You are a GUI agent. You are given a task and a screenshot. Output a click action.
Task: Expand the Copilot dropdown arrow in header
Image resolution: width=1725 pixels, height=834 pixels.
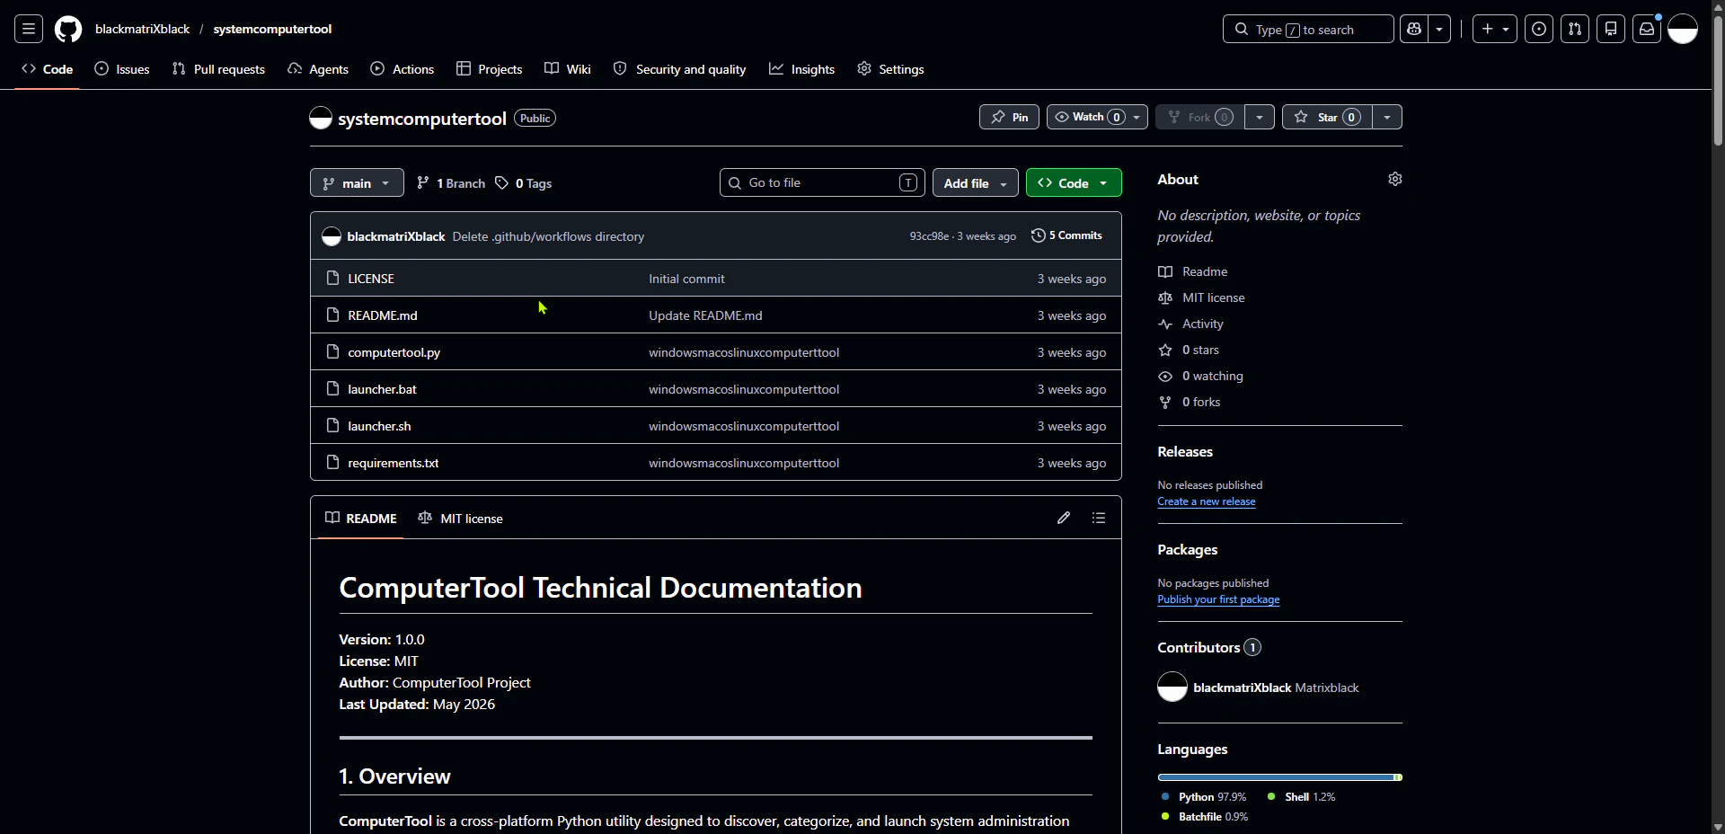1439,29
